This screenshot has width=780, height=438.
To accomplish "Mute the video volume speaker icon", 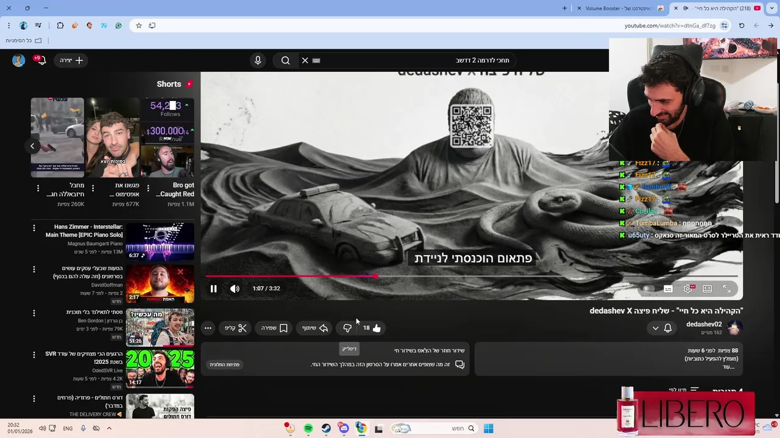I will pyautogui.click(x=235, y=288).
